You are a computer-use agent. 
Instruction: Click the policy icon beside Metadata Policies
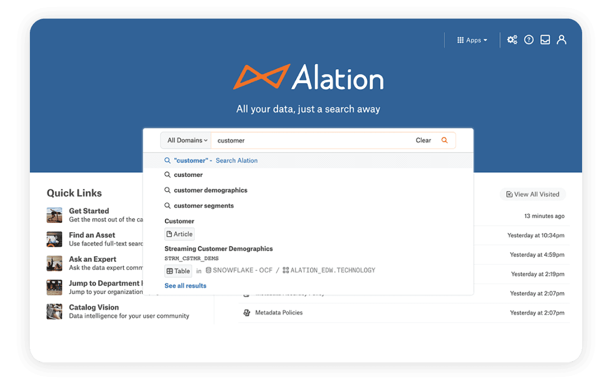[x=247, y=313]
